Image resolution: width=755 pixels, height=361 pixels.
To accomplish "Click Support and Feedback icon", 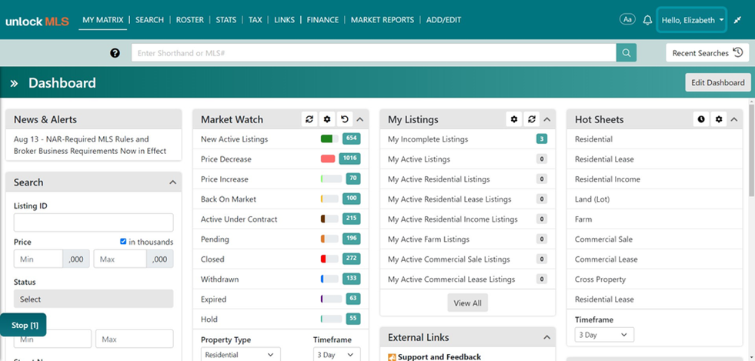I will click(392, 357).
